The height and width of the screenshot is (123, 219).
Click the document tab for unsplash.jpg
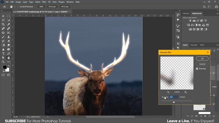point(41,12)
